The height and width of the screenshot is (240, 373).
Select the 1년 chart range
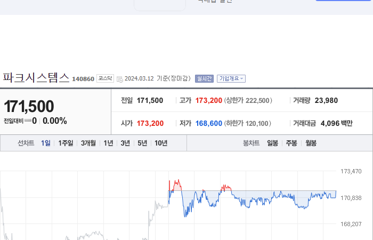(x=108, y=143)
